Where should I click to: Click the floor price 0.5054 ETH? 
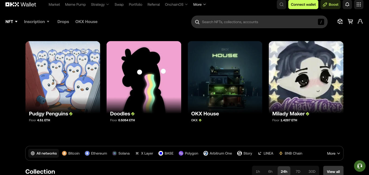[126, 120]
